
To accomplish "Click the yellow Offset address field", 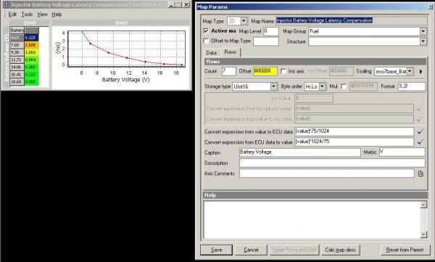I will [265, 71].
